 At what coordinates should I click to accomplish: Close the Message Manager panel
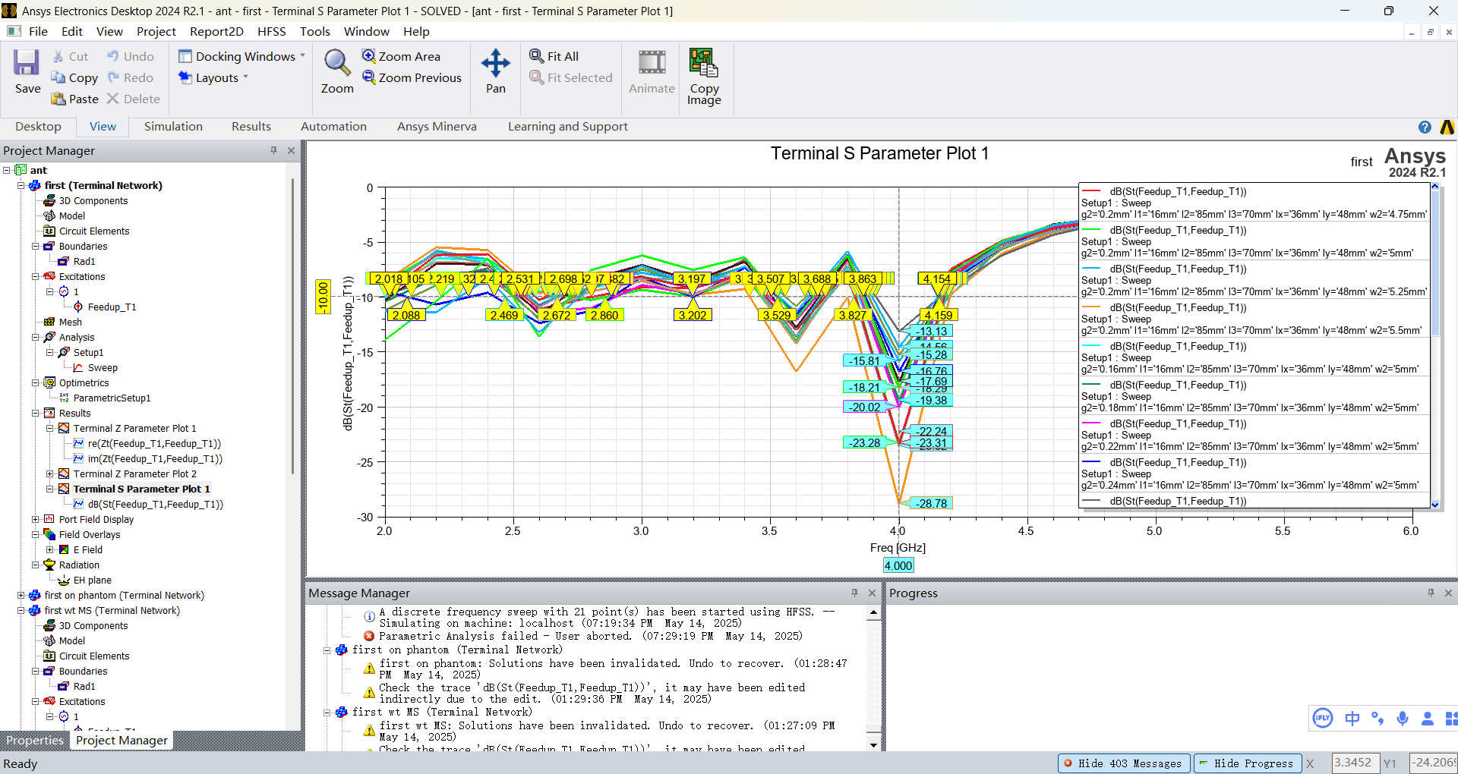pos(872,593)
